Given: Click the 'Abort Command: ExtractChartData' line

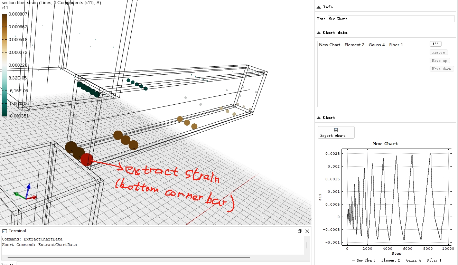Looking at the screenshot, I should [39, 245].
